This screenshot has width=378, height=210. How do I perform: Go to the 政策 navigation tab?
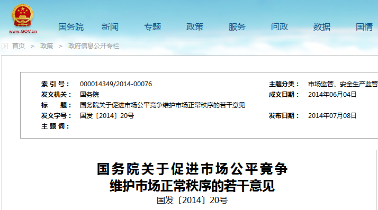[195, 27]
